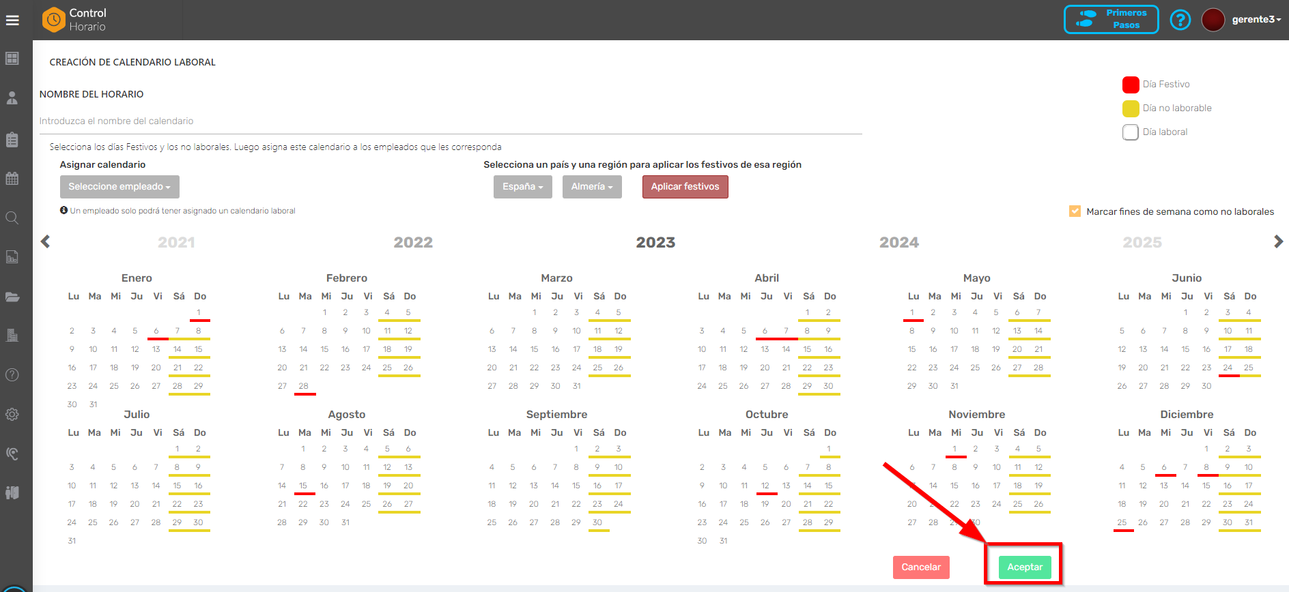Click the Septiembre month heading

pyautogui.click(x=556, y=415)
